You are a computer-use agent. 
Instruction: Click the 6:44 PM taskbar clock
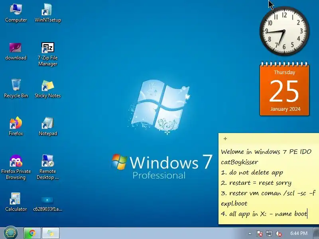[299, 233]
